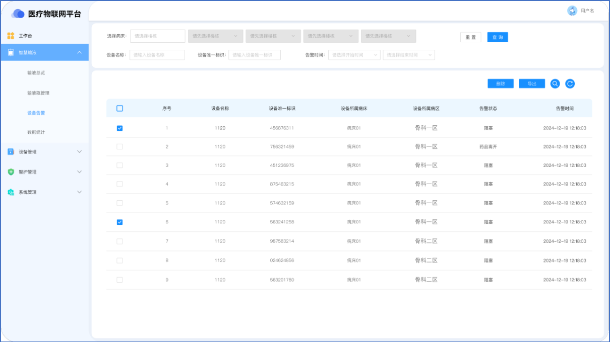Check the checkbox for row 3
Screen dimensions: 610x342
click(119, 165)
